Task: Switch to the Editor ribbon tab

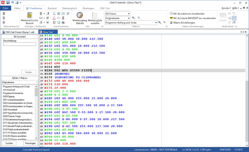Action: [x=17, y=8]
